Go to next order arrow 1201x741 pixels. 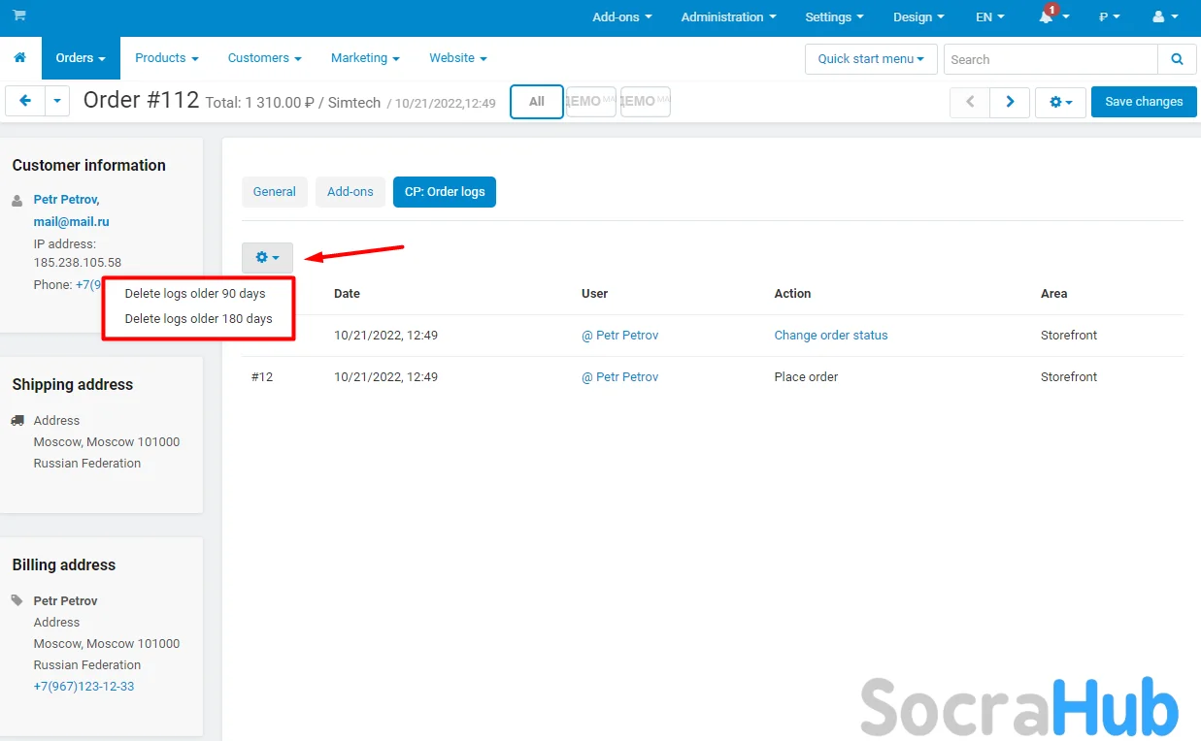(1010, 102)
